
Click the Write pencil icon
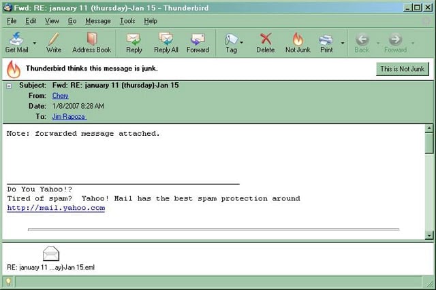click(x=53, y=39)
